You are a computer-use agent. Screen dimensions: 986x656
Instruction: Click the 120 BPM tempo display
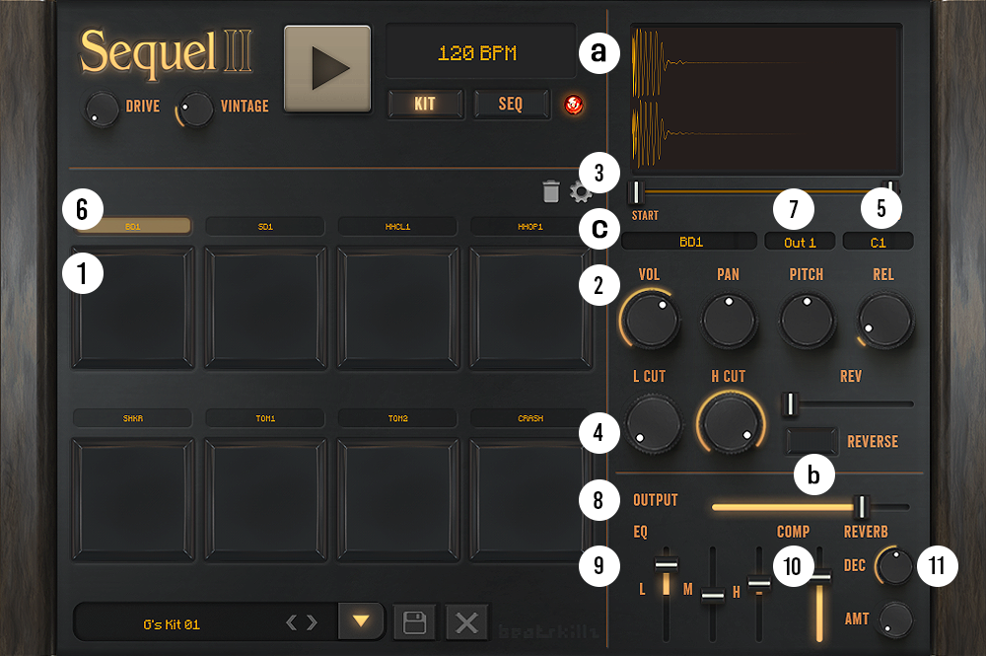(x=477, y=52)
